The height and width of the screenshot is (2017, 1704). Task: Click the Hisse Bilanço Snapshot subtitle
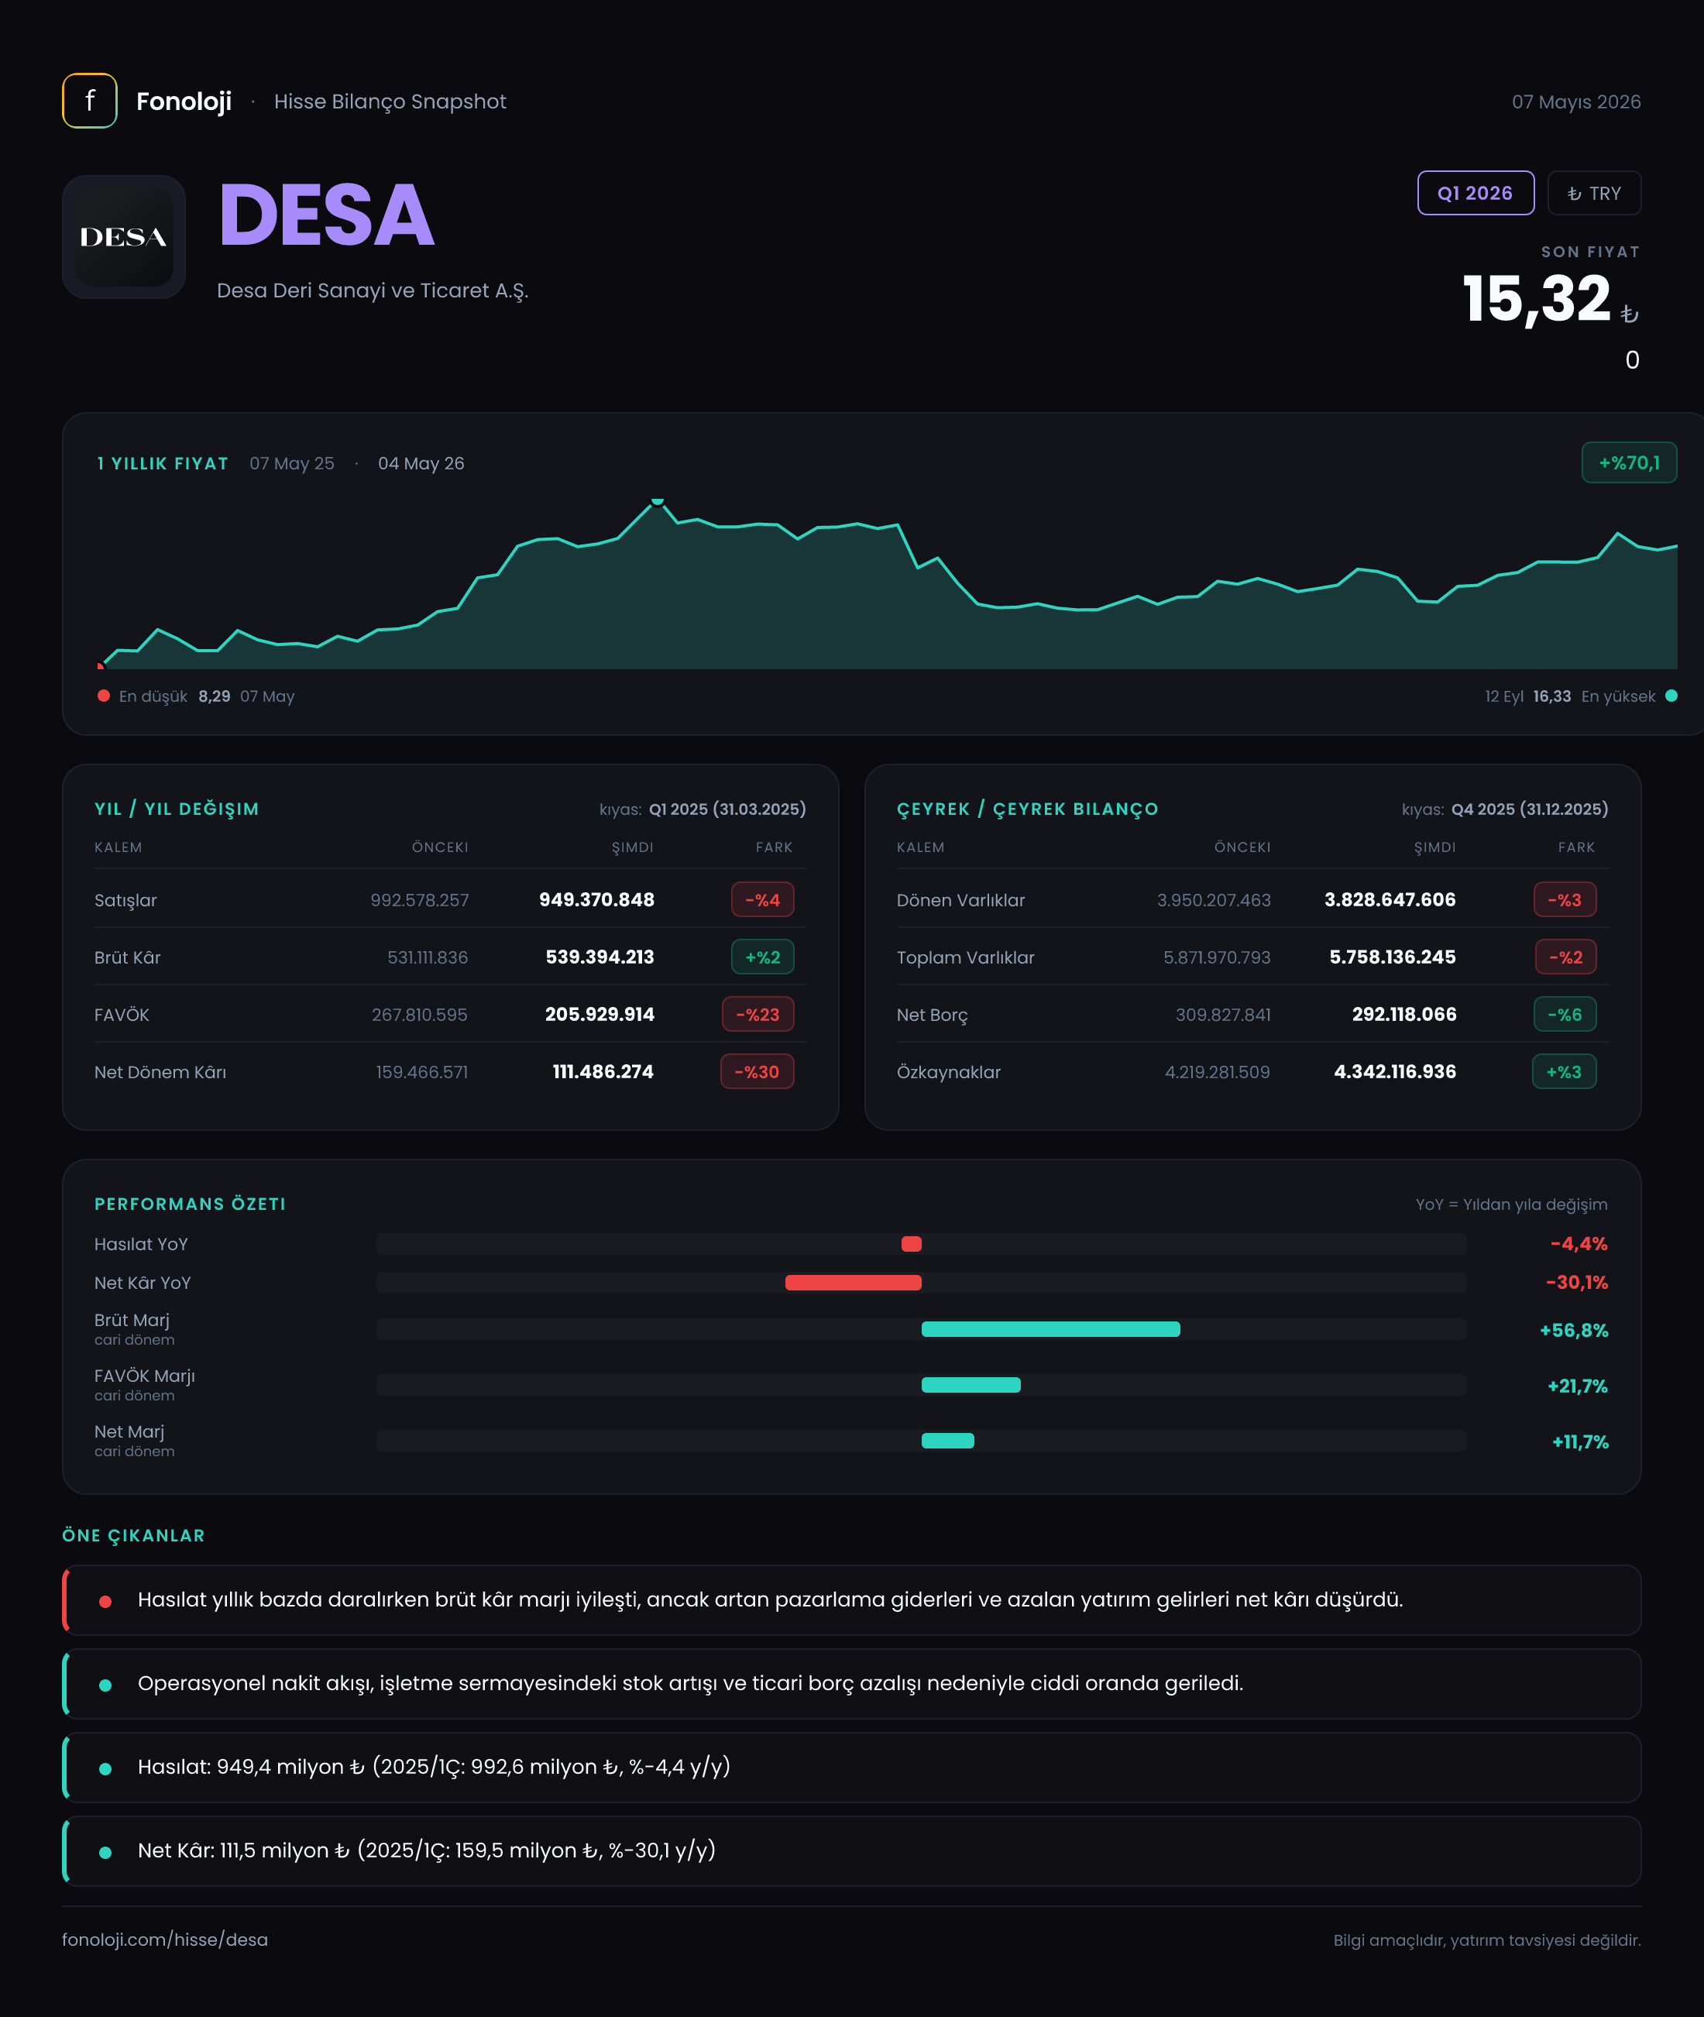pos(390,101)
